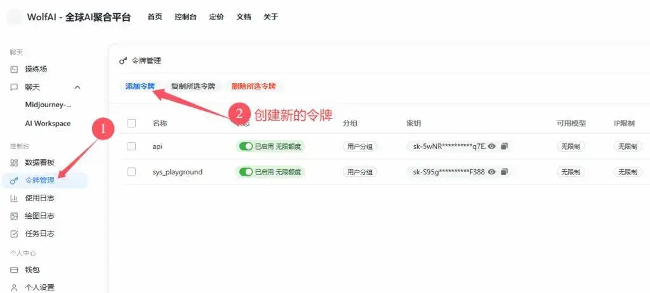Open the 任务日志 checklist icon
The image size is (650, 293).
click(x=14, y=234)
